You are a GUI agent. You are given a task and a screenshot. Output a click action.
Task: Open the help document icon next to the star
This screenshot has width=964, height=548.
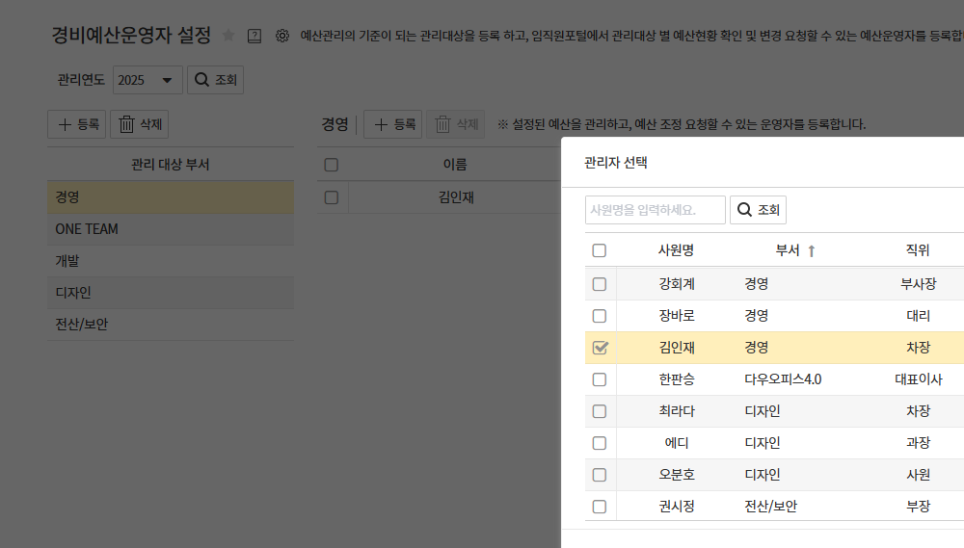tap(254, 36)
